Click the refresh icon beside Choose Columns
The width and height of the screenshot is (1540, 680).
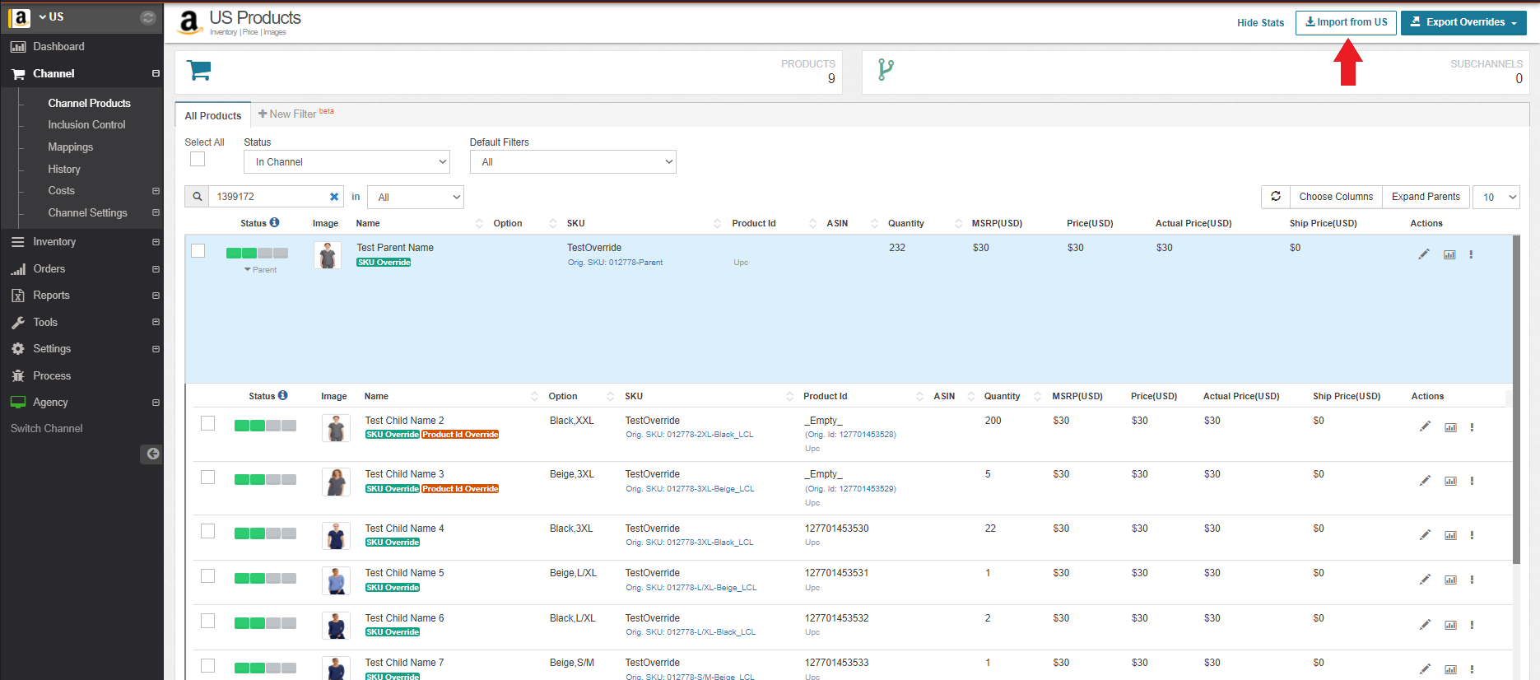(x=1276, y=197)
